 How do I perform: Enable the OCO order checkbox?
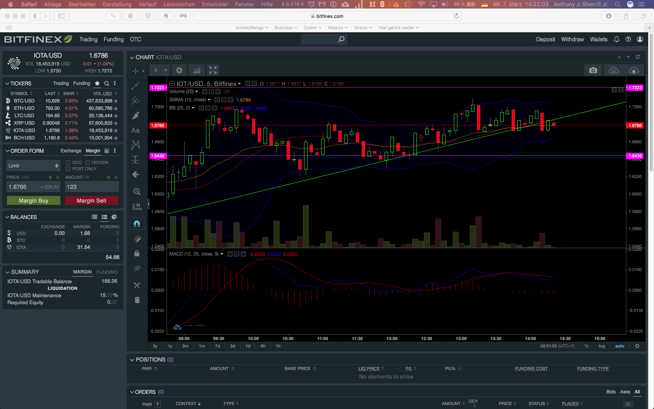(x=68, y=162)
